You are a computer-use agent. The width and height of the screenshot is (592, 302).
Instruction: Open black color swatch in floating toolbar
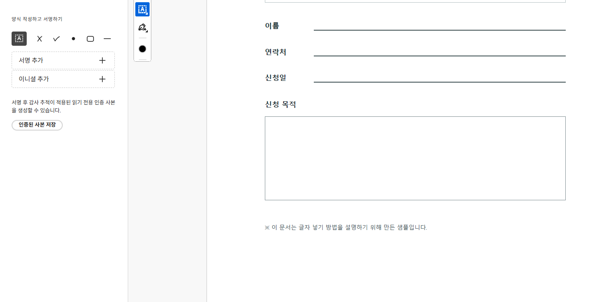tap(142, 49)
